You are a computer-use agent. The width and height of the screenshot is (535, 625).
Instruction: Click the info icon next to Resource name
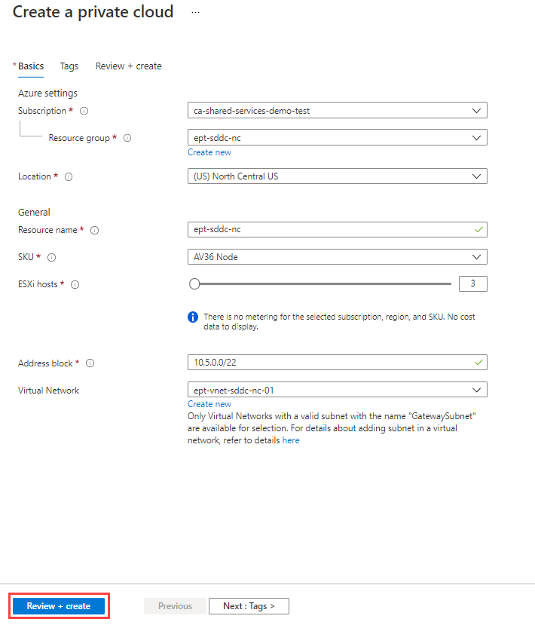click(94, 231)
